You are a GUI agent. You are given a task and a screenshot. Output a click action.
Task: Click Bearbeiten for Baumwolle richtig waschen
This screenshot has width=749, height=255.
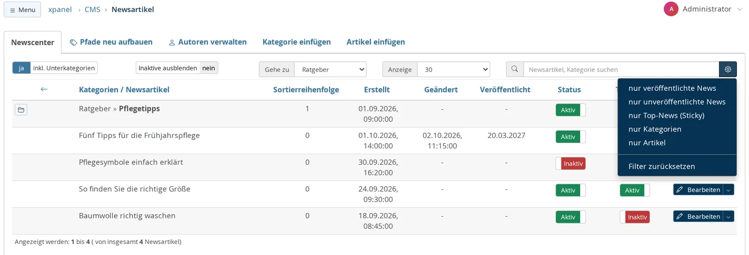(x=698, y=216)
